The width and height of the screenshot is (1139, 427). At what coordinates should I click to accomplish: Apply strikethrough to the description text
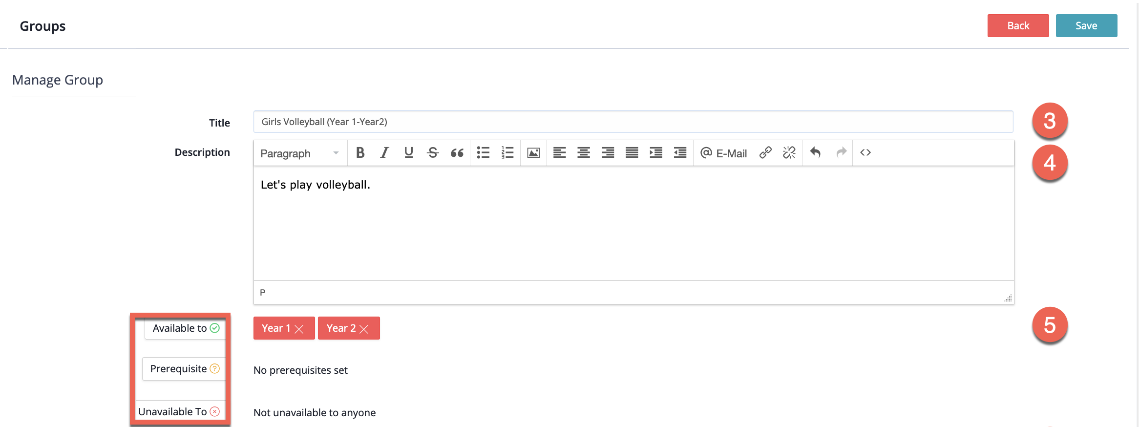[x=432, y=153]
